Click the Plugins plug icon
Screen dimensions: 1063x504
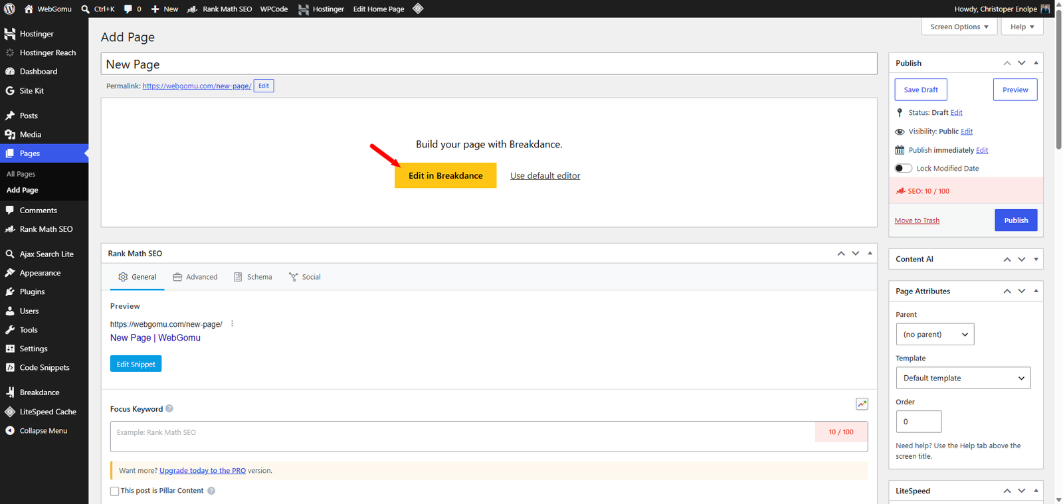[10, 292]
